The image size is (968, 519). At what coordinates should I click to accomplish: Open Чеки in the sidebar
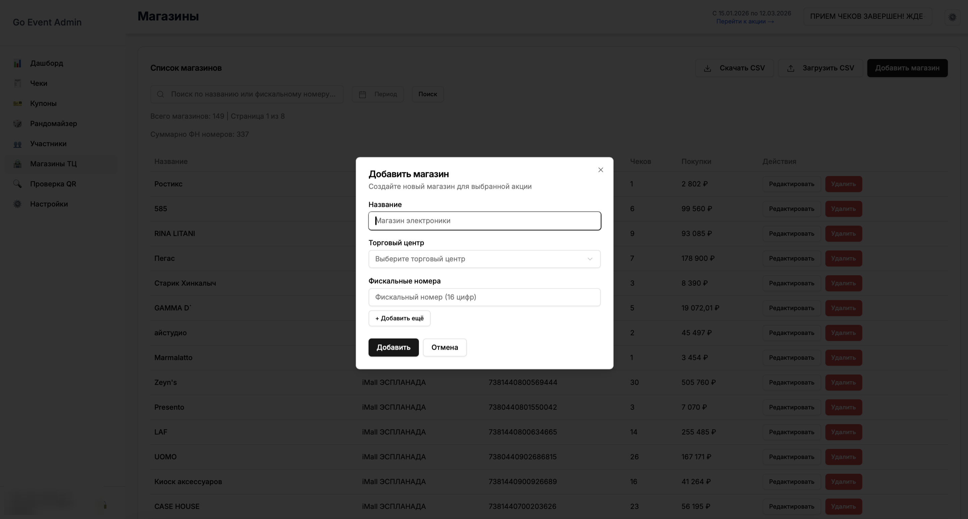(39, 83)
